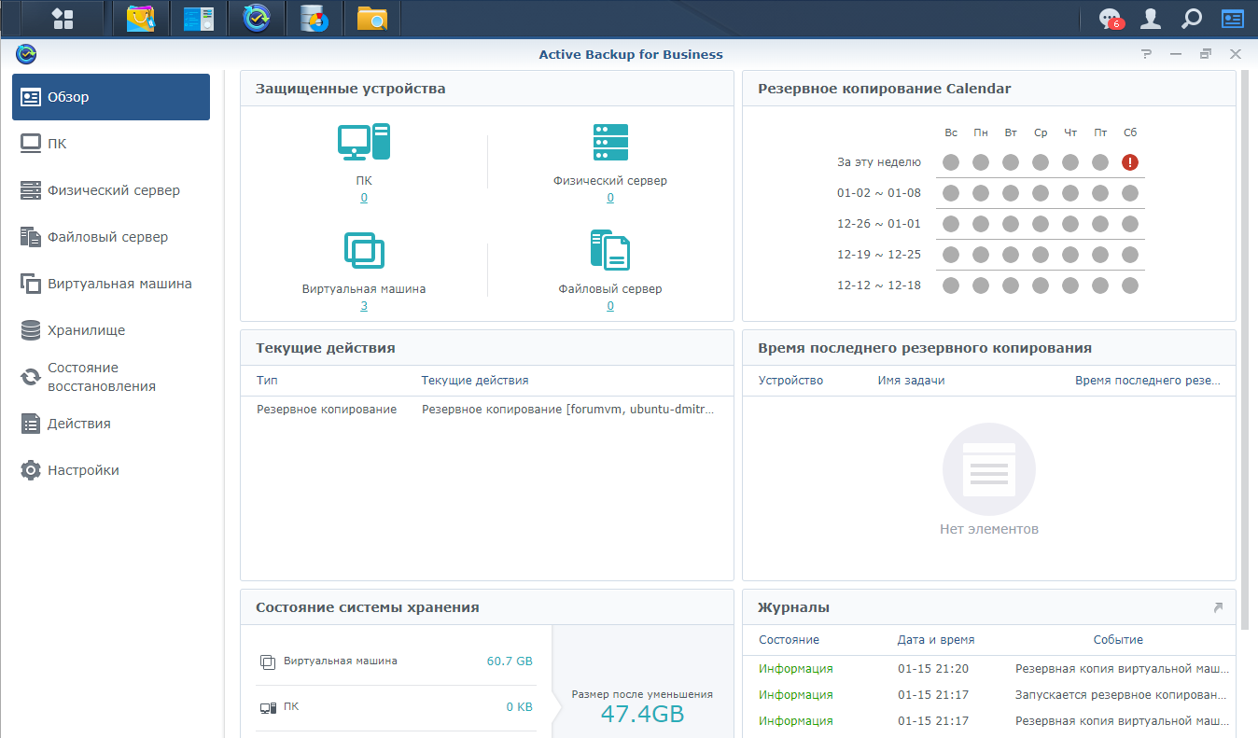Open the Виртуальная машина count 3 link
This screenshot has width=1258, height=738.
pyautogui.click(x=364, y=306)
